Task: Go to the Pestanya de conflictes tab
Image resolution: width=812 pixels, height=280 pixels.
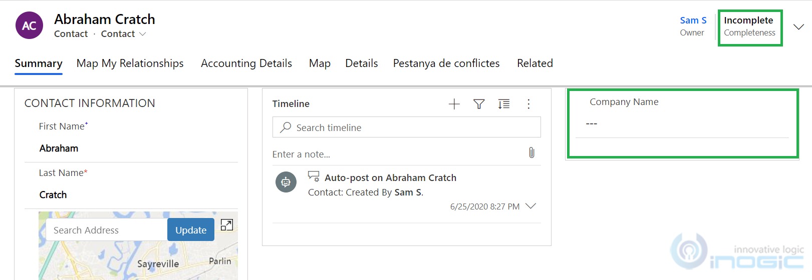Action: pos(446,63)
